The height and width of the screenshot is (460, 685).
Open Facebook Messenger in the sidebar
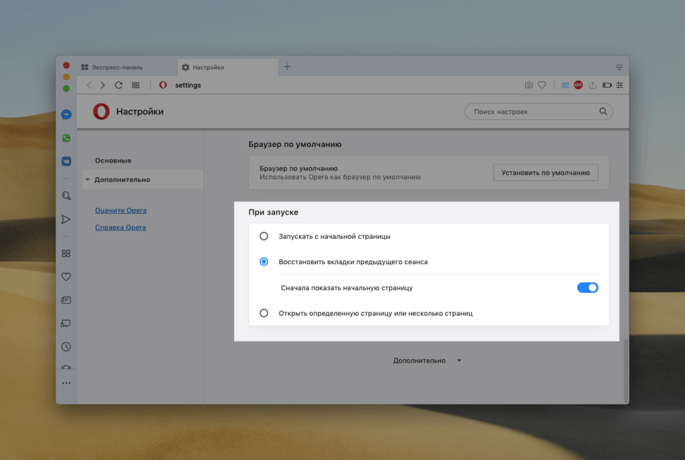(66, 114)
